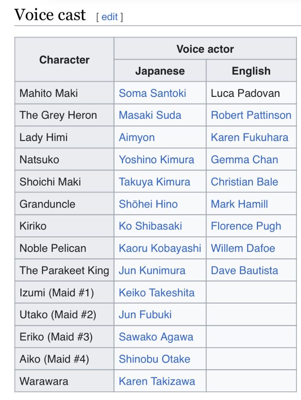This screenshot has height=400, width=301.
Task: Click the Gemma Chan link
Action: (244, 159)
